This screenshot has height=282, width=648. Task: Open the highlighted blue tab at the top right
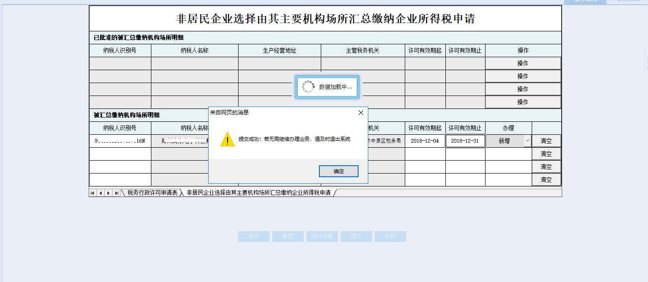tap(585, 2)
